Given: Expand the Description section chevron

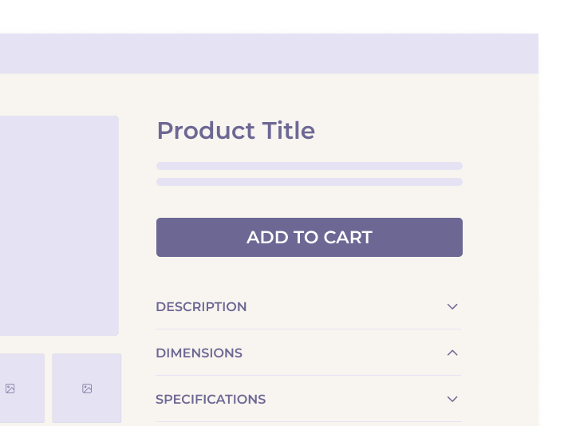Looking at the screenshot, I should (x=452, y=306).
